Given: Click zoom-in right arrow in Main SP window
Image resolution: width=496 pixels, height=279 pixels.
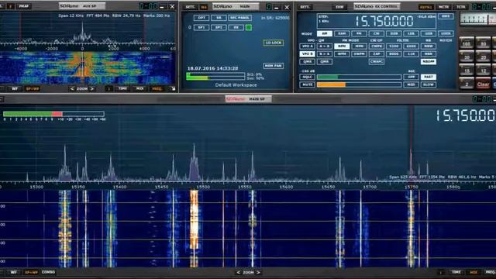Looking at the screenshot, I should tap(258, 272).
